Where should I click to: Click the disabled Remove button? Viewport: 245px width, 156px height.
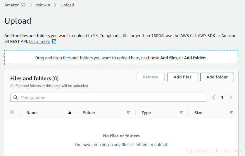point(151,77)
